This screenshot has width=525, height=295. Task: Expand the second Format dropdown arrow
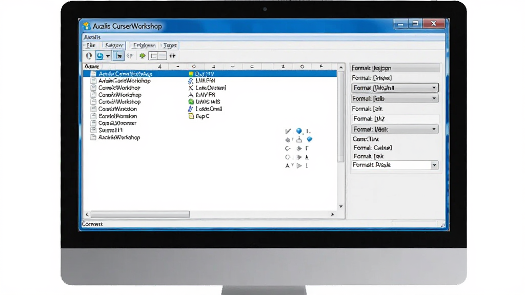(434, 99)
